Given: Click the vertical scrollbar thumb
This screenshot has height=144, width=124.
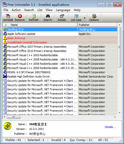Looking at the screenshot, I should click(x=119, y=47).
